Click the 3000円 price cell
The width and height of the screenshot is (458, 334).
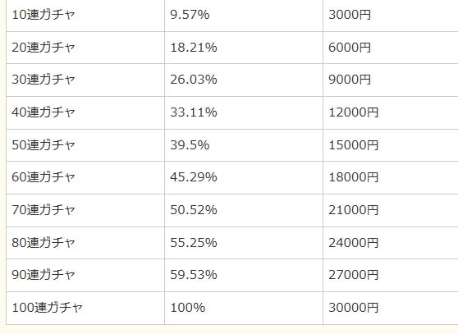pyautogui.click(x=350, y=15)
